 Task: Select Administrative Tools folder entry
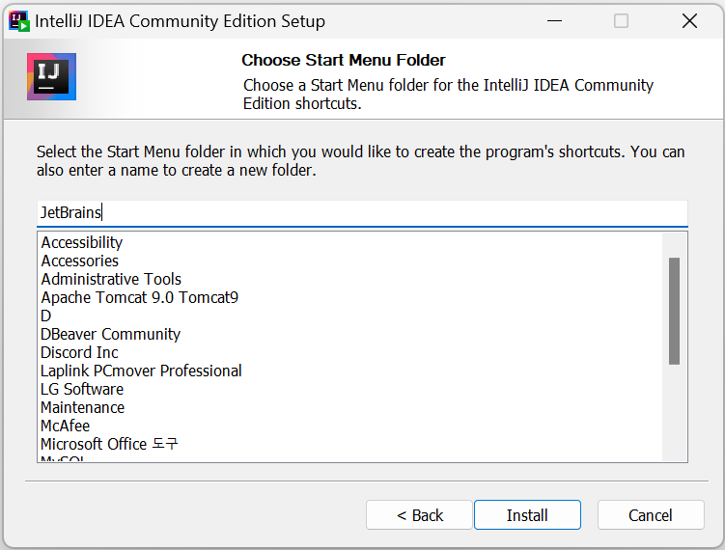(111, 279)
